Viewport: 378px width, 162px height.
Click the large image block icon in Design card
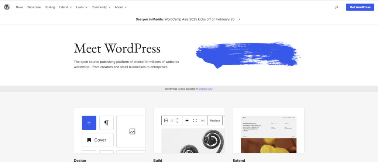pos(132,131)
